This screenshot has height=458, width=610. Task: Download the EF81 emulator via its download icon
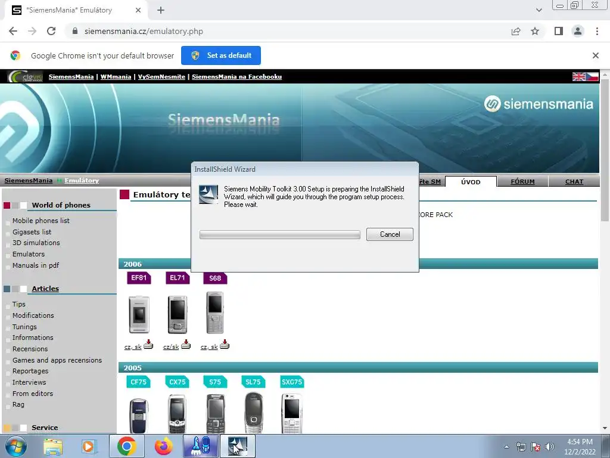pyautogui.click(x=148, y=344)
